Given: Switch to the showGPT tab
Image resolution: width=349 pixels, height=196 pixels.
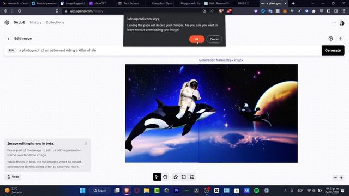Looking at the screenshot, I should click(x=101, y=3).
